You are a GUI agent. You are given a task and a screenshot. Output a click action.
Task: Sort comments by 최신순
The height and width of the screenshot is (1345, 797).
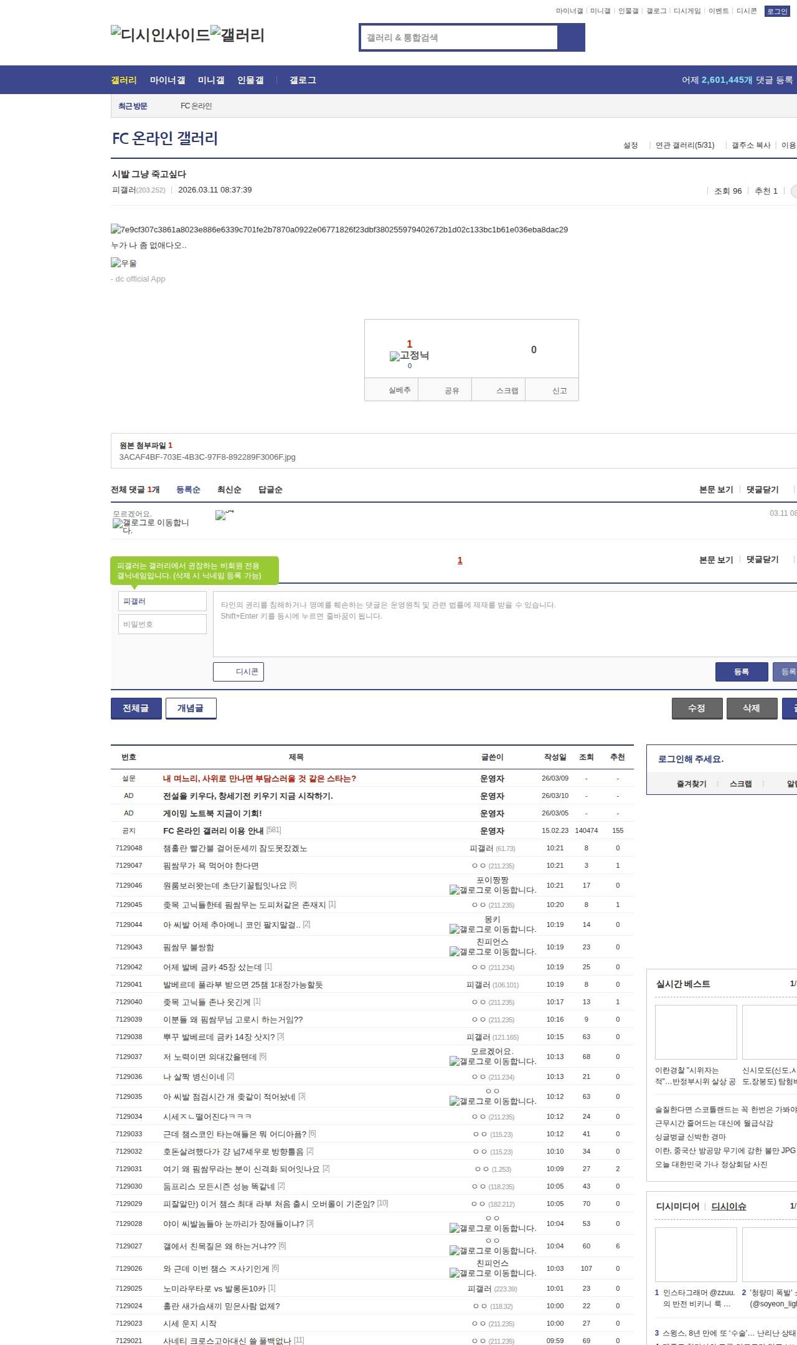(229, 490)
